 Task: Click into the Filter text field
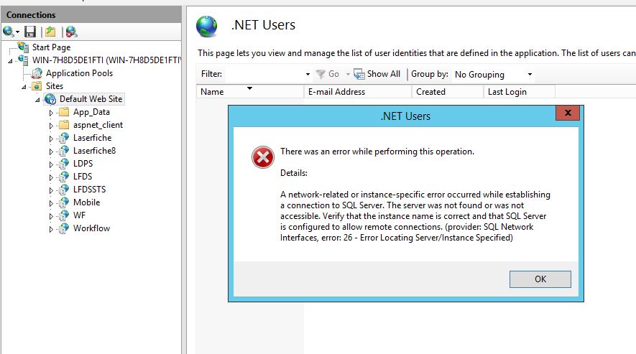coord(263,74)
